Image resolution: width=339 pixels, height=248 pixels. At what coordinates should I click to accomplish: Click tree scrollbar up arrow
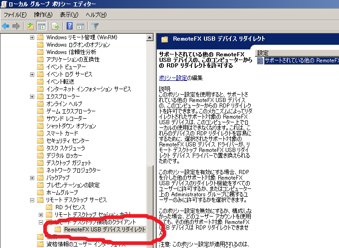click(x=149, y=37)
